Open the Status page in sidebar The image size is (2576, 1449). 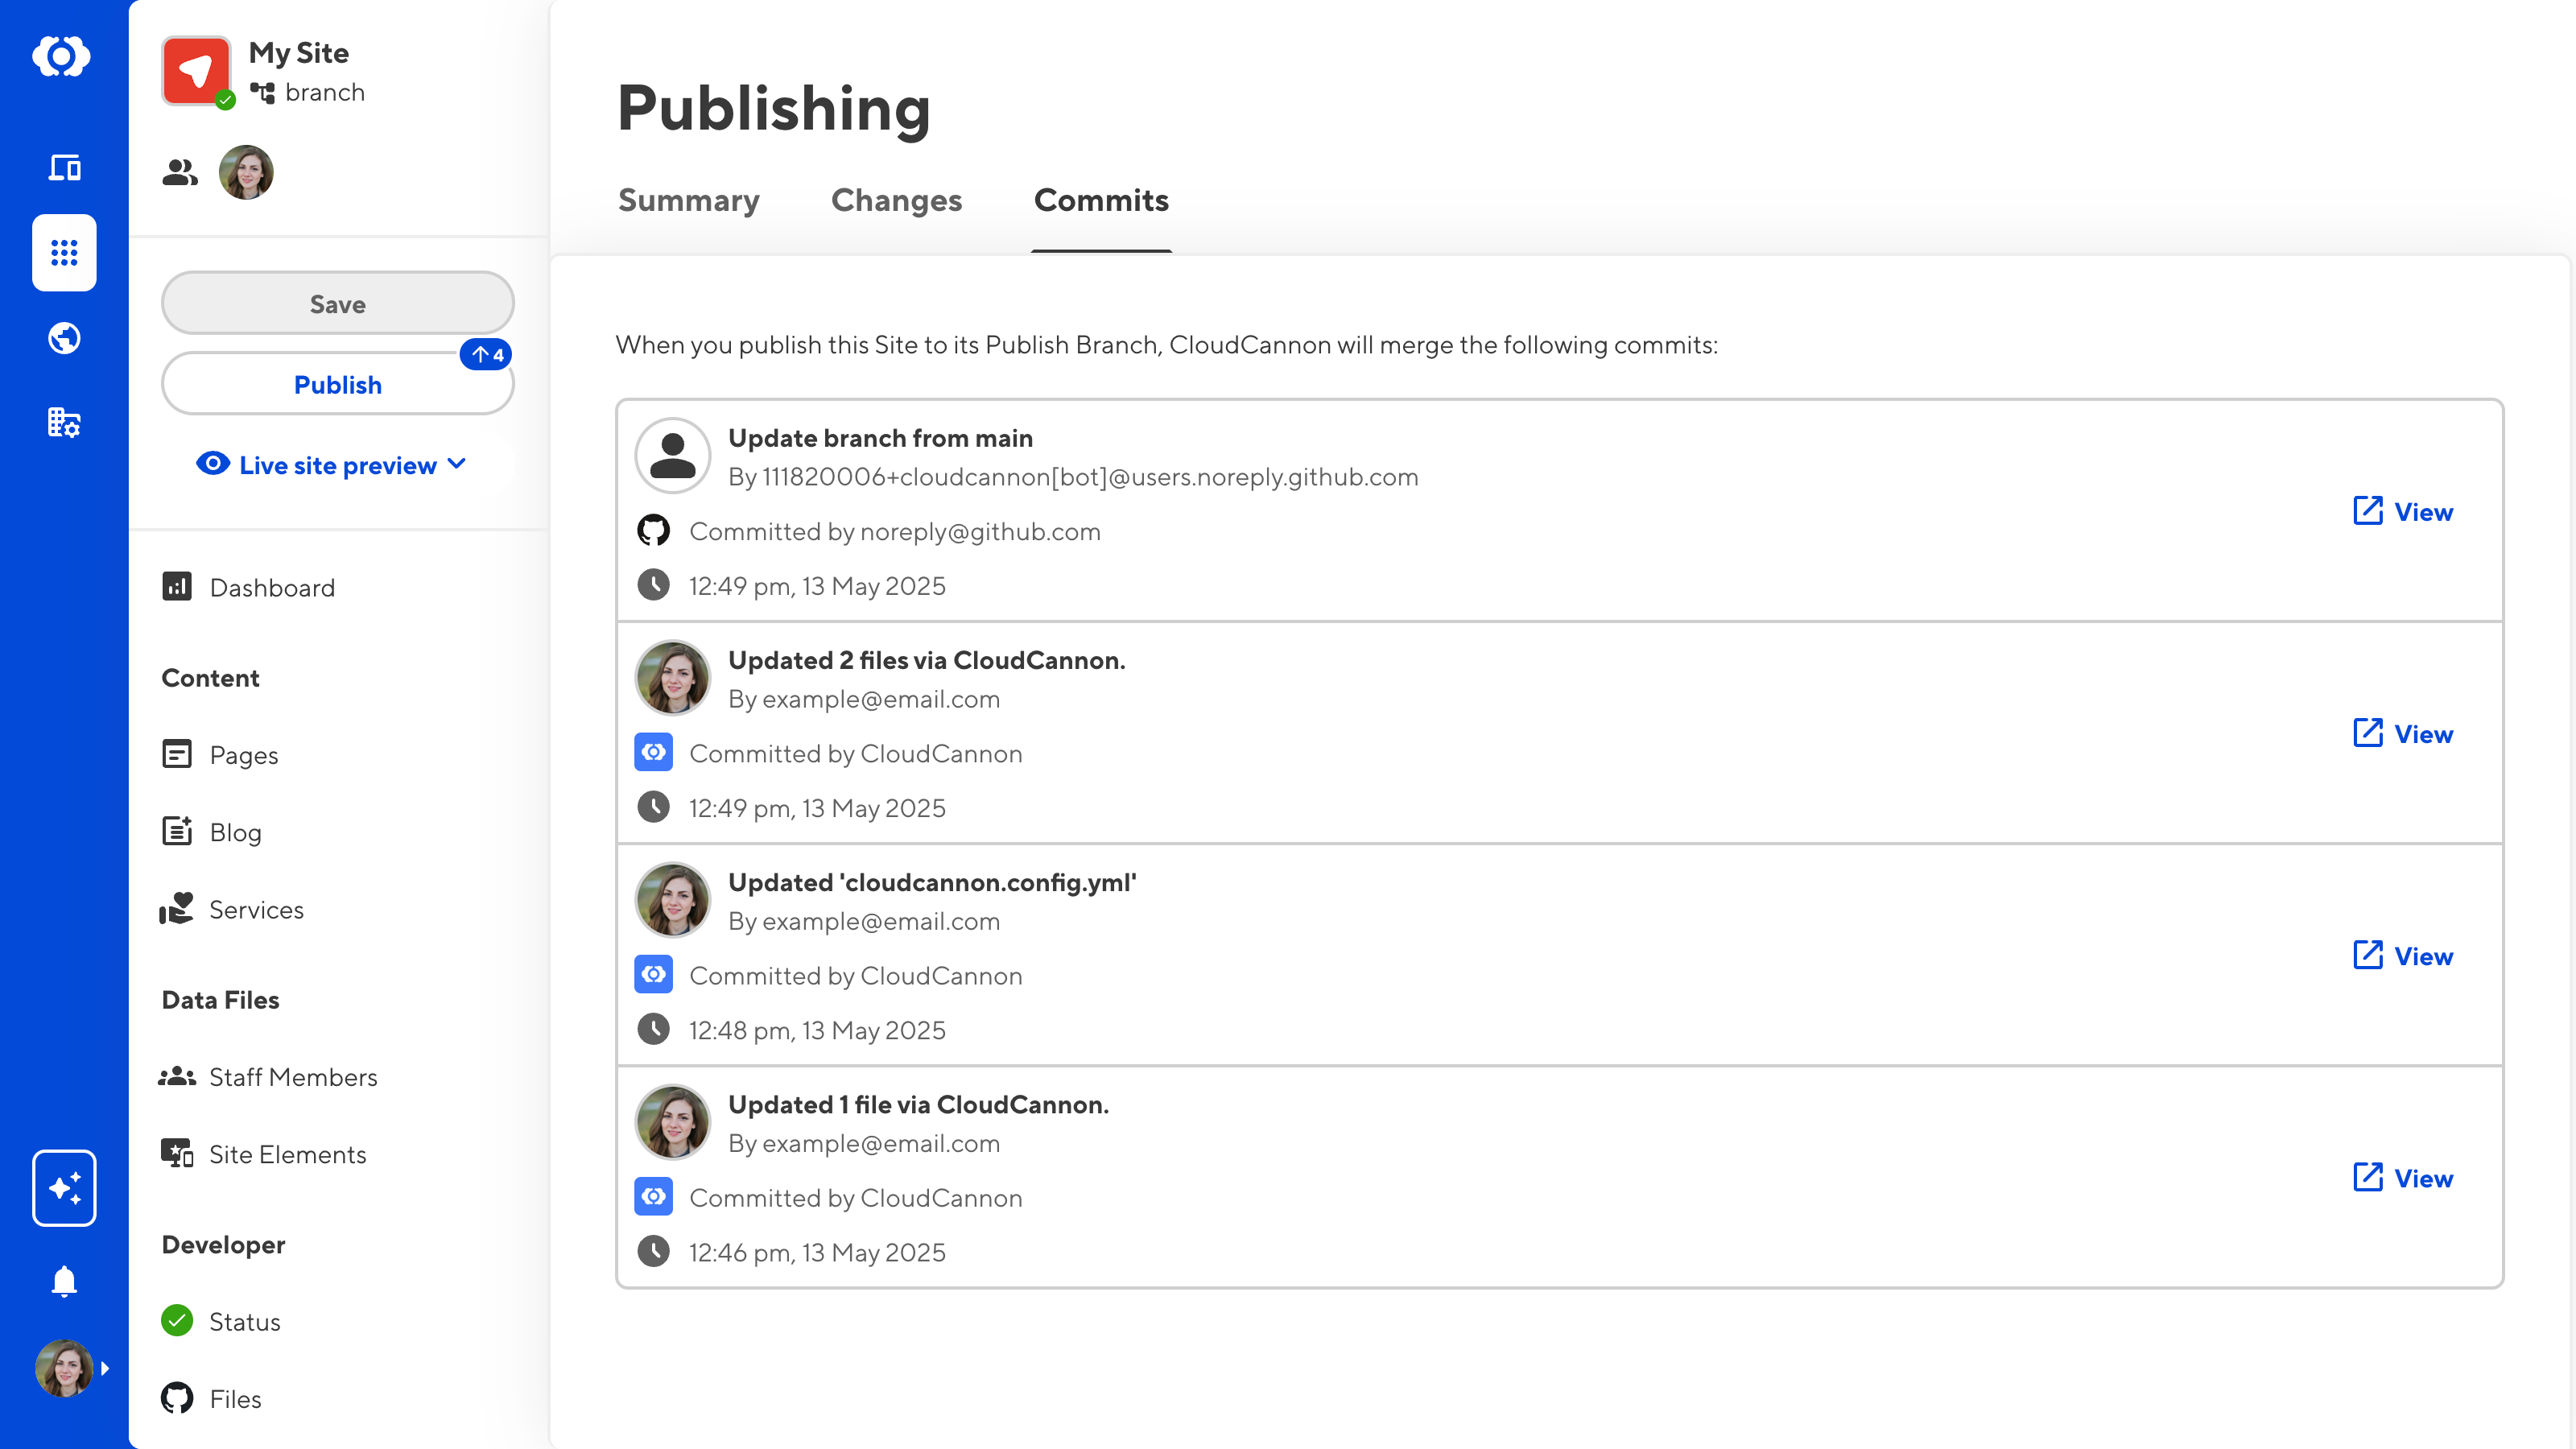pos(244,1322)
